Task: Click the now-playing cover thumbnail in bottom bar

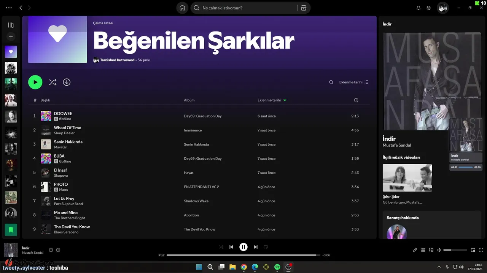Action: tap(11, 250)
